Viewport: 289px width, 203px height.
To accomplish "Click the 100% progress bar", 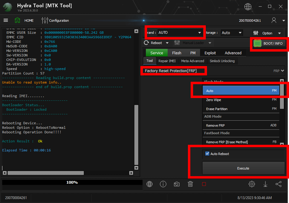I will pos(72,182).
